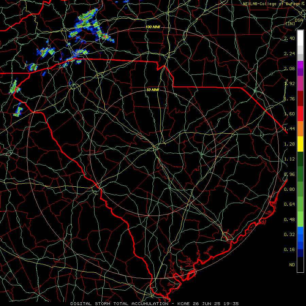Click the 50 NMI range ring label
The width and height of the screenshot is (306, 306).
click(x=153, y=90)
